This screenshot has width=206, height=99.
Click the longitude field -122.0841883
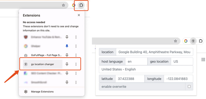click(178, 79)
